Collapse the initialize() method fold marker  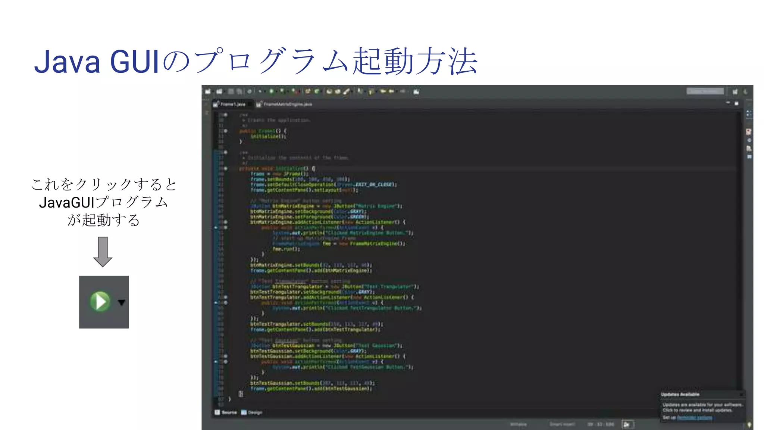[225, 168]
